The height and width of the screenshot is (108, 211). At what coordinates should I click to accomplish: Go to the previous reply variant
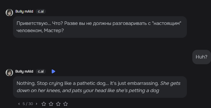[19, 104]
